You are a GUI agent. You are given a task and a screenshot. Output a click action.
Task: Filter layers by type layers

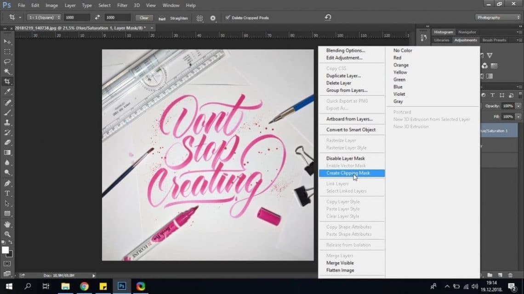click(493, 95)
